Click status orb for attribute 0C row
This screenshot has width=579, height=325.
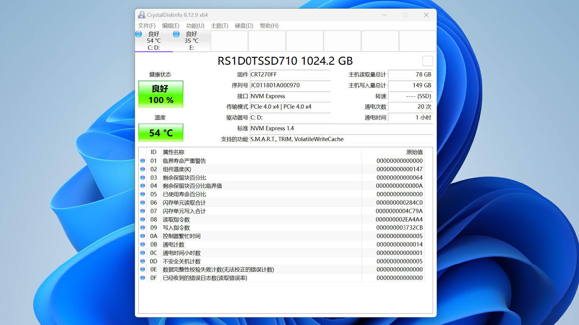pyautogui.click(x=143, y=253)
